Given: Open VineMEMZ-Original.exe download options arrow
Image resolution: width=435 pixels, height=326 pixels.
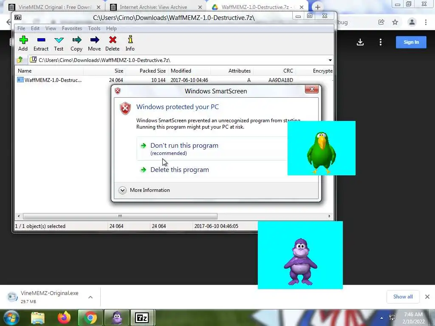Looking at the screenshot, I should [x=90, y=297].
